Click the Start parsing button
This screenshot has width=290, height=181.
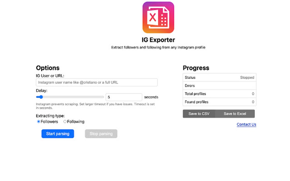pos(58,134)
